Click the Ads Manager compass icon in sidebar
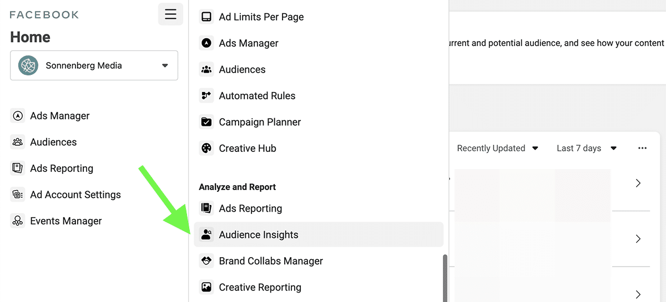The image size is (666, 302). tap(18, 116)
